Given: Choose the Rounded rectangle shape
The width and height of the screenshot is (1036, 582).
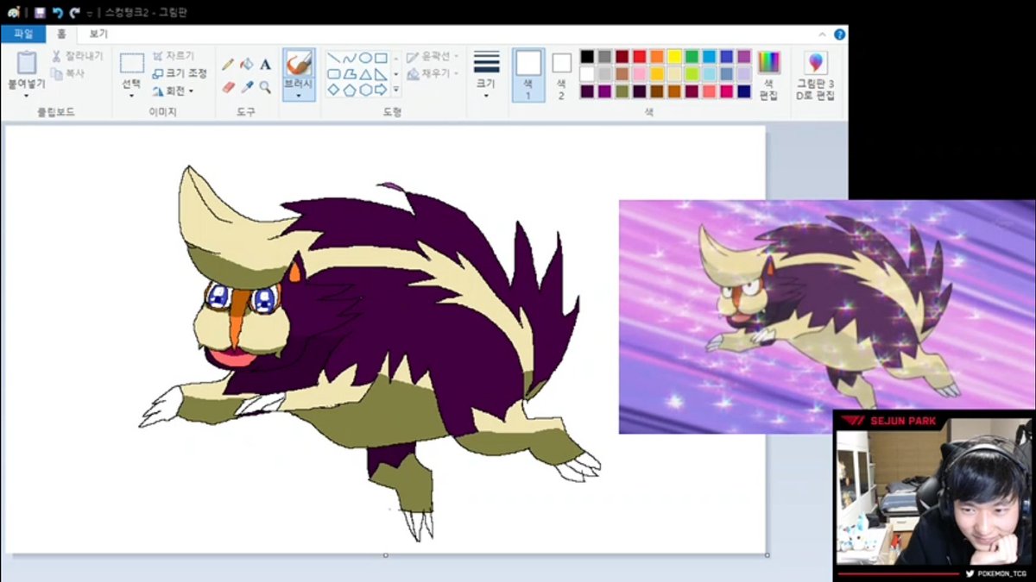Looking at the screenshot, I should [x=334, y=74].
